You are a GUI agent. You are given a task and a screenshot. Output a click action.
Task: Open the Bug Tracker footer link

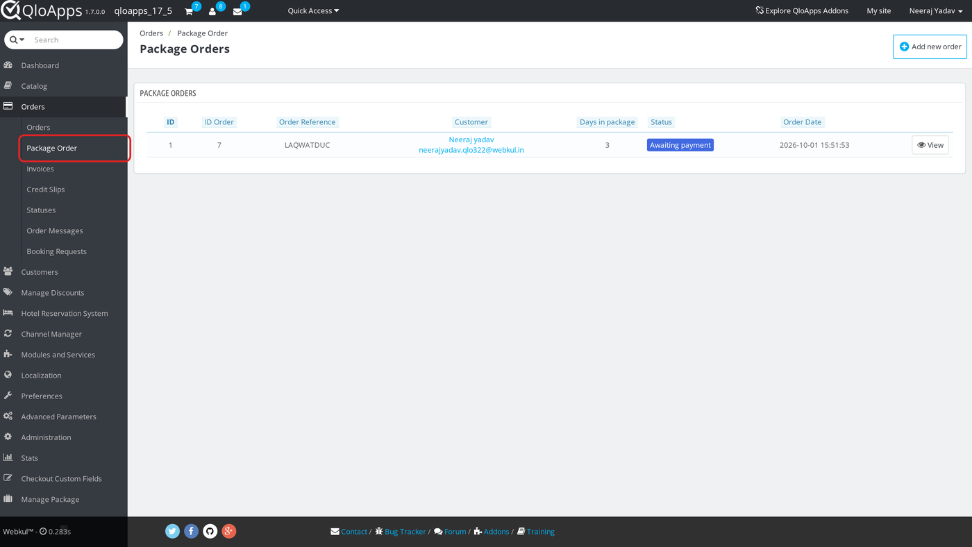point(401,532)
